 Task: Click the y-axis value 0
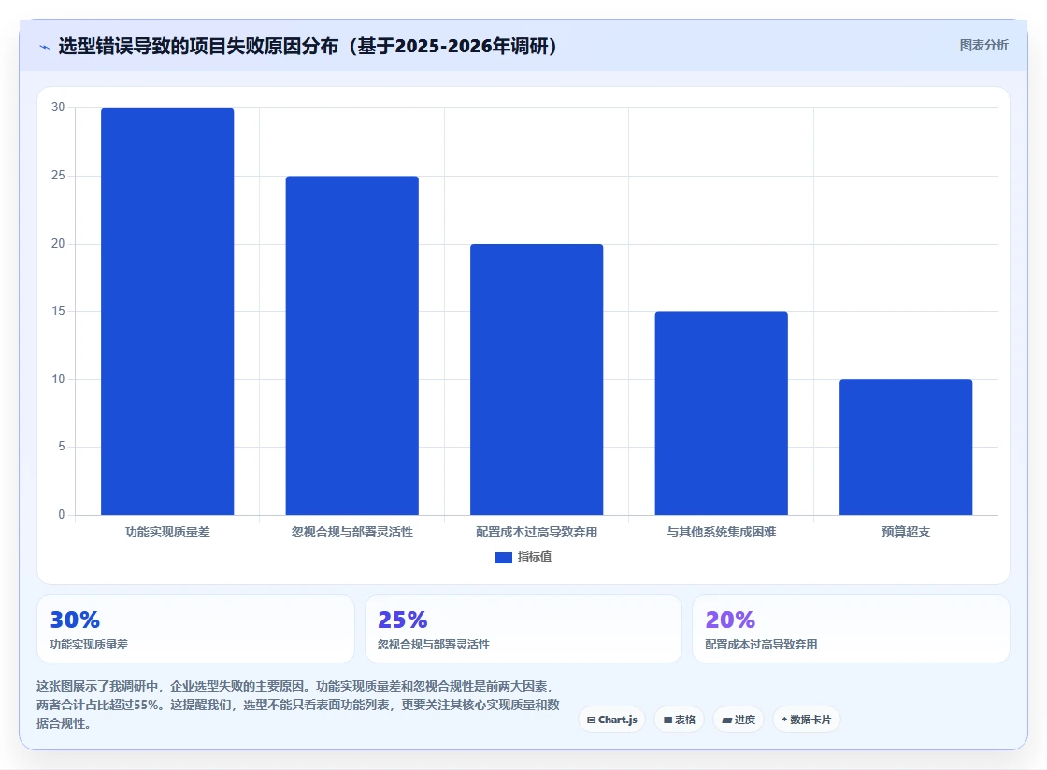click(x=62, y=515)
